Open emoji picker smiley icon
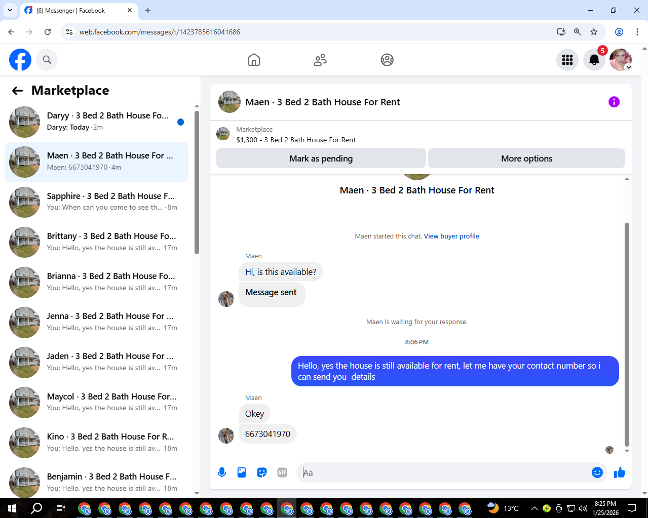Viewport: 648px width, 518px height. tap(597, 472)
